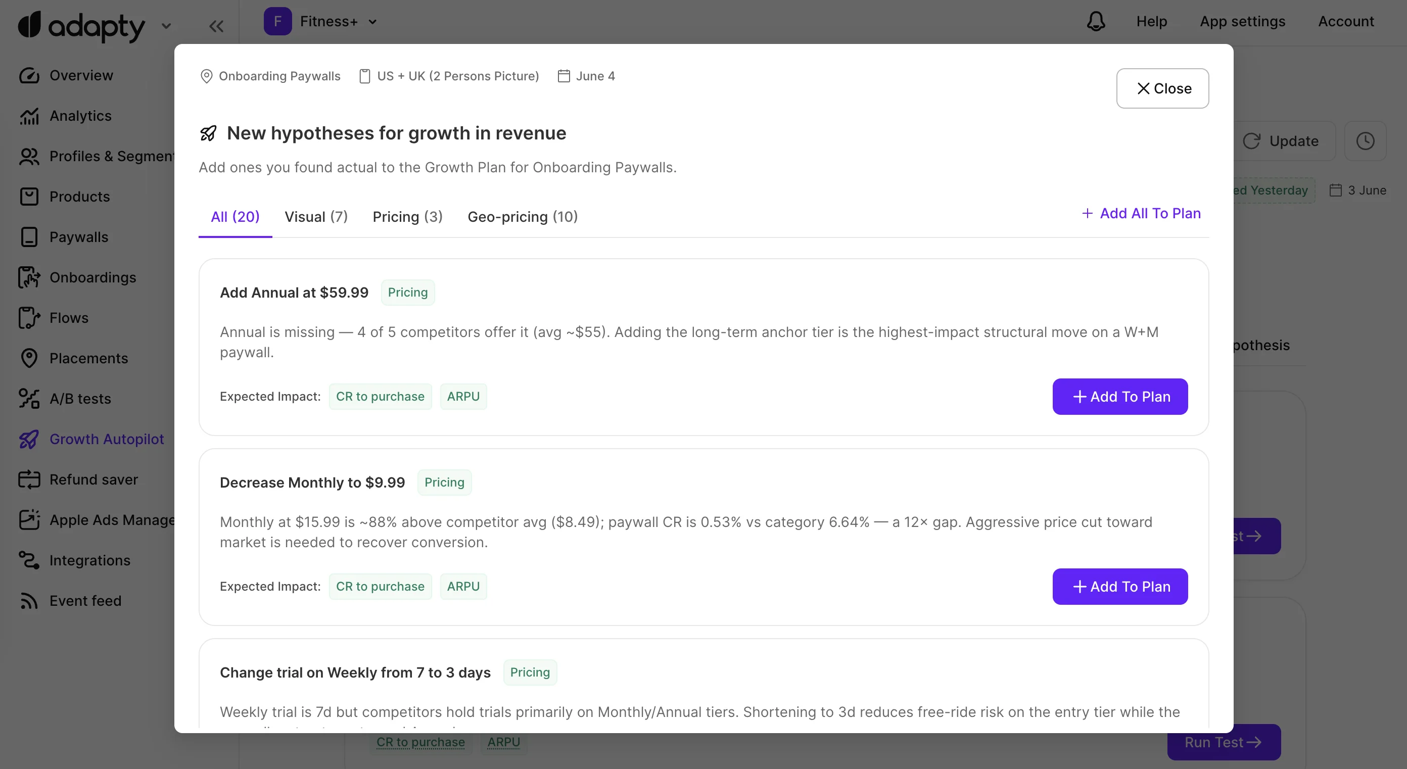Click the Update button behind dialog
This screenshot has width=1407, height=769.
coord(1285,141)
